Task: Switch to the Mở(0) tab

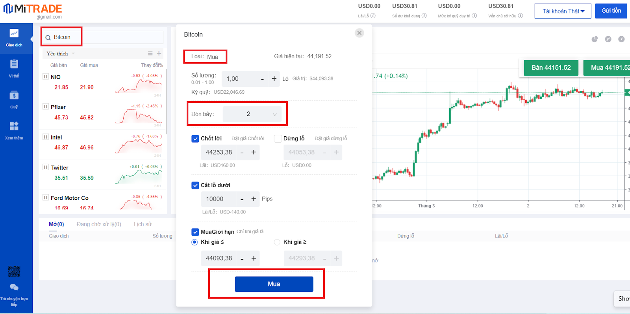Action: (56, 224)
